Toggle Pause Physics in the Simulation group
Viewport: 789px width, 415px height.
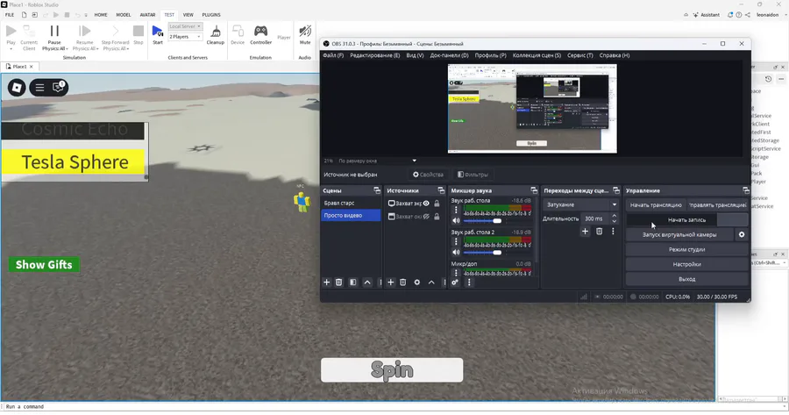coord(54,33)
